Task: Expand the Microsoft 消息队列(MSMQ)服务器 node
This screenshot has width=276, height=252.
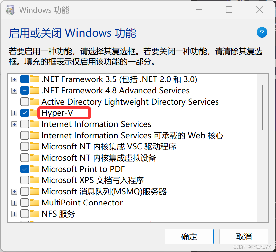Action: pos(14,191)
